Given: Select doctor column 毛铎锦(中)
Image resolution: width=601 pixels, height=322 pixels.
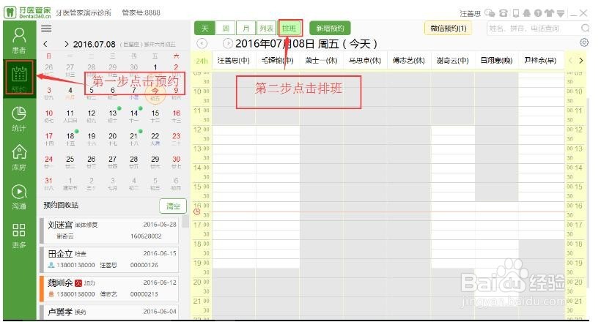Looking at the screenshot, I should pos(277,61).
